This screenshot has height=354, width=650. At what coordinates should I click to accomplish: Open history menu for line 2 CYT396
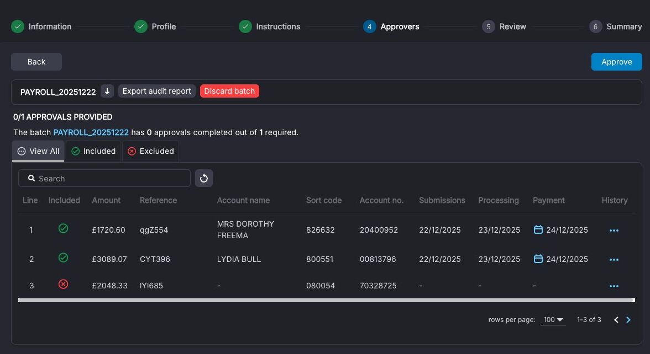(x=614, y=260)
